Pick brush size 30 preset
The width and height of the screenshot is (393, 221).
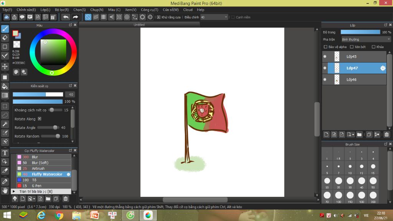point(350,182)
